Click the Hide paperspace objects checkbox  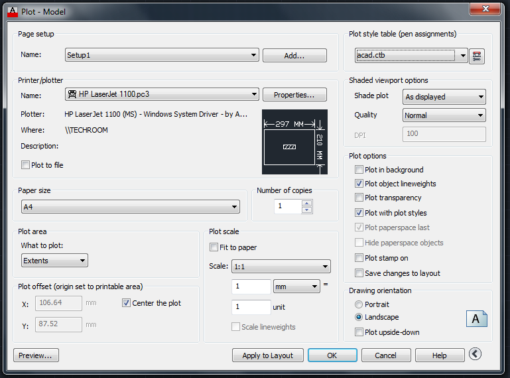359,242
